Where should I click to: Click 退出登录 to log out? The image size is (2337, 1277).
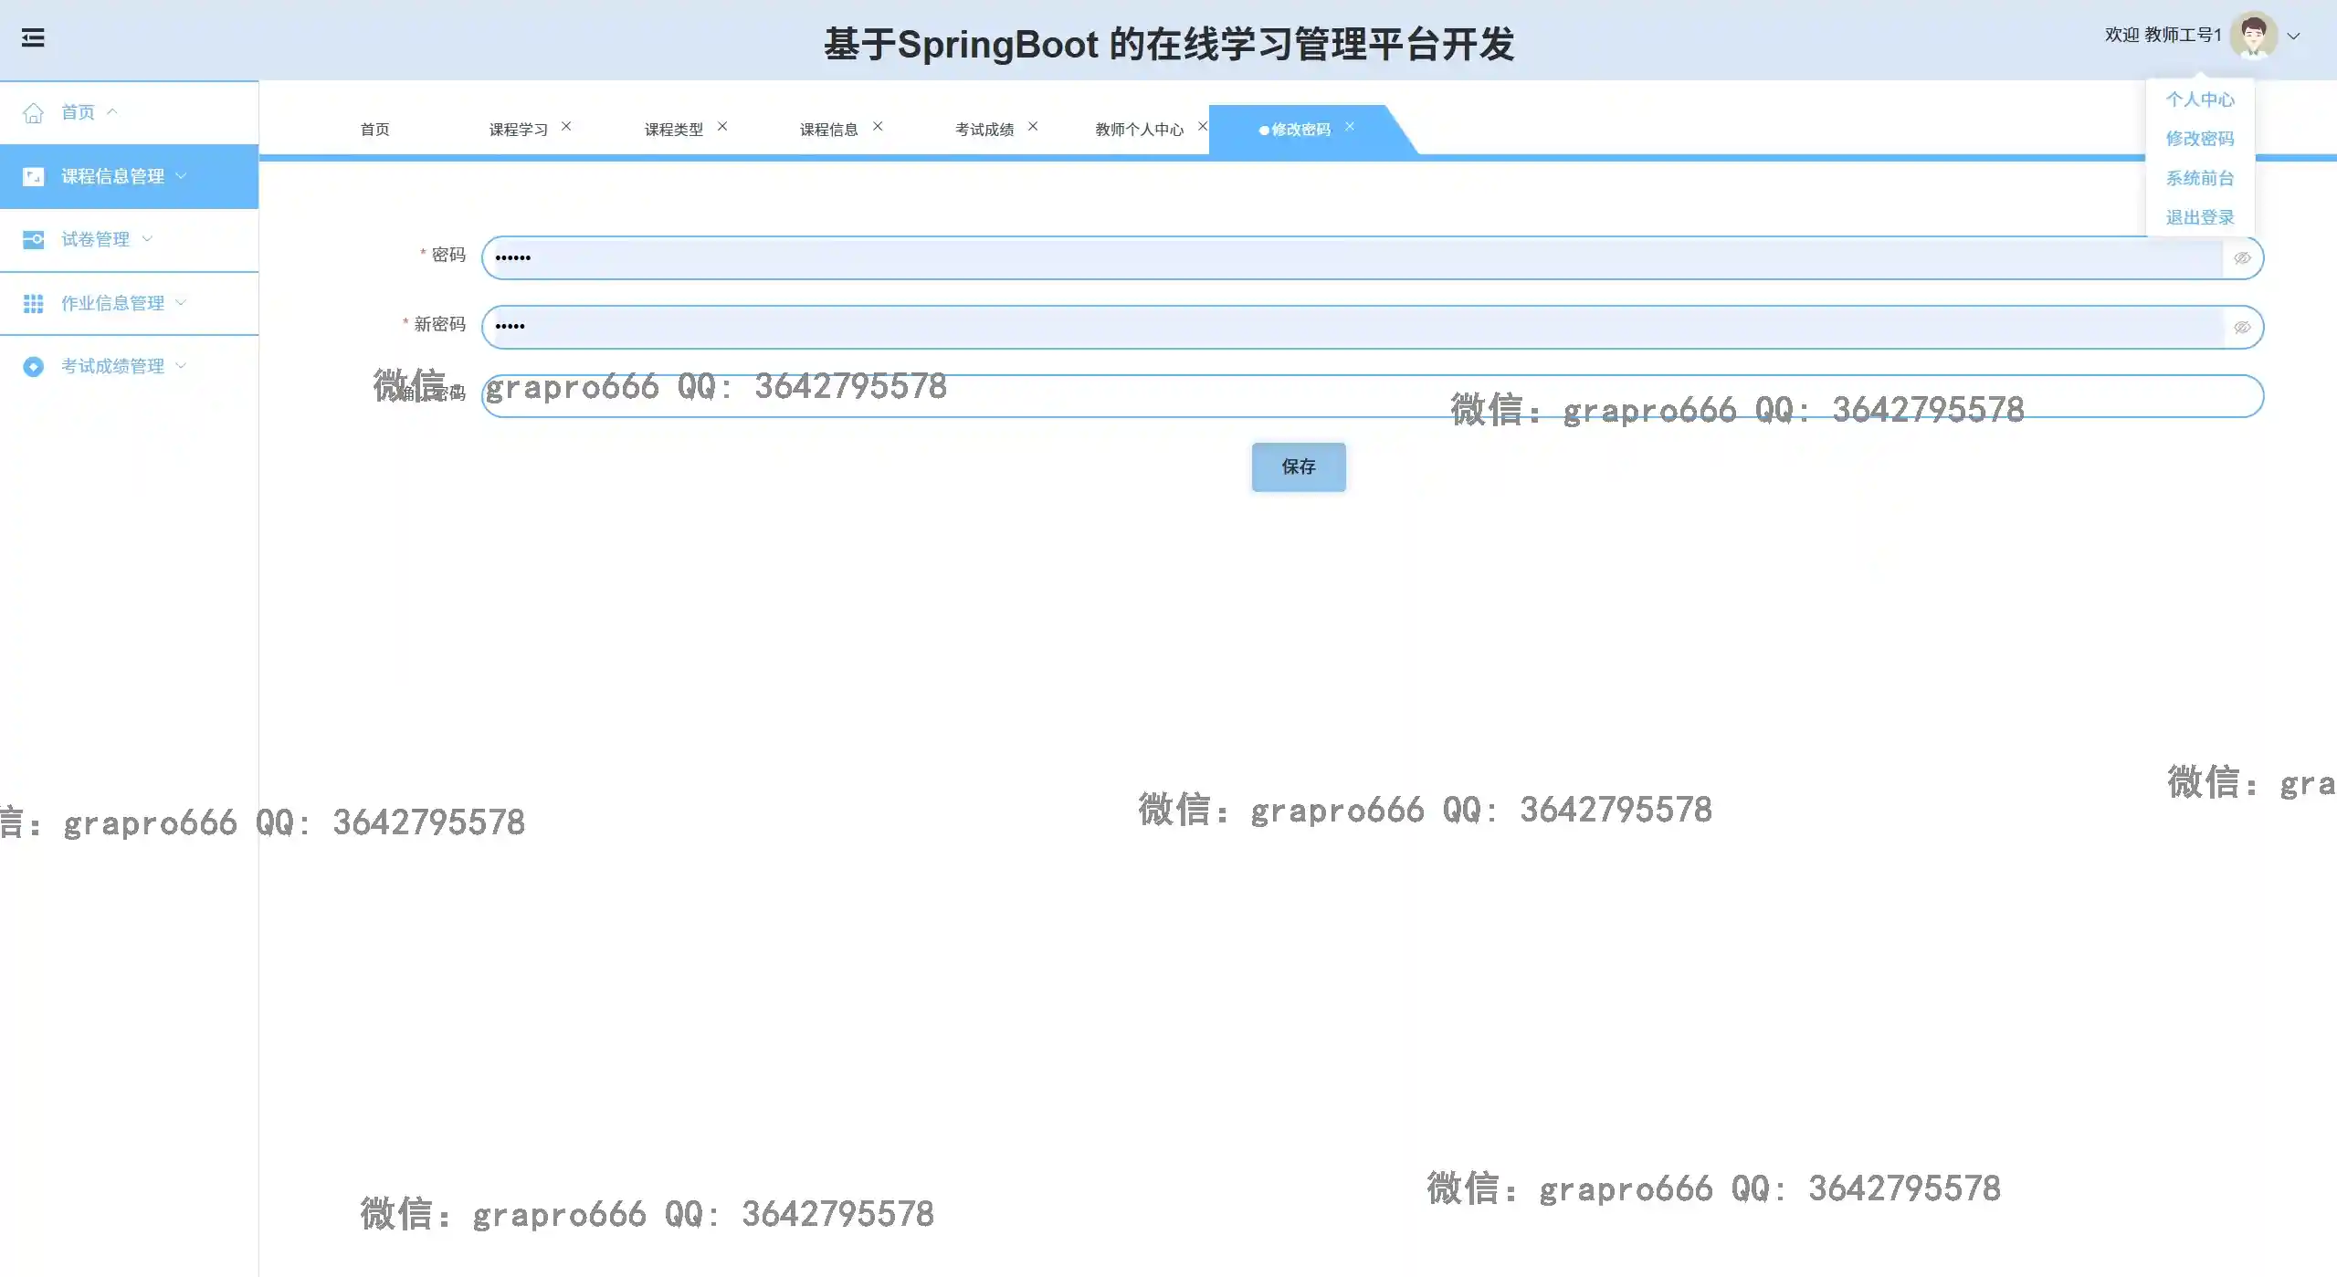[2199, 217]
